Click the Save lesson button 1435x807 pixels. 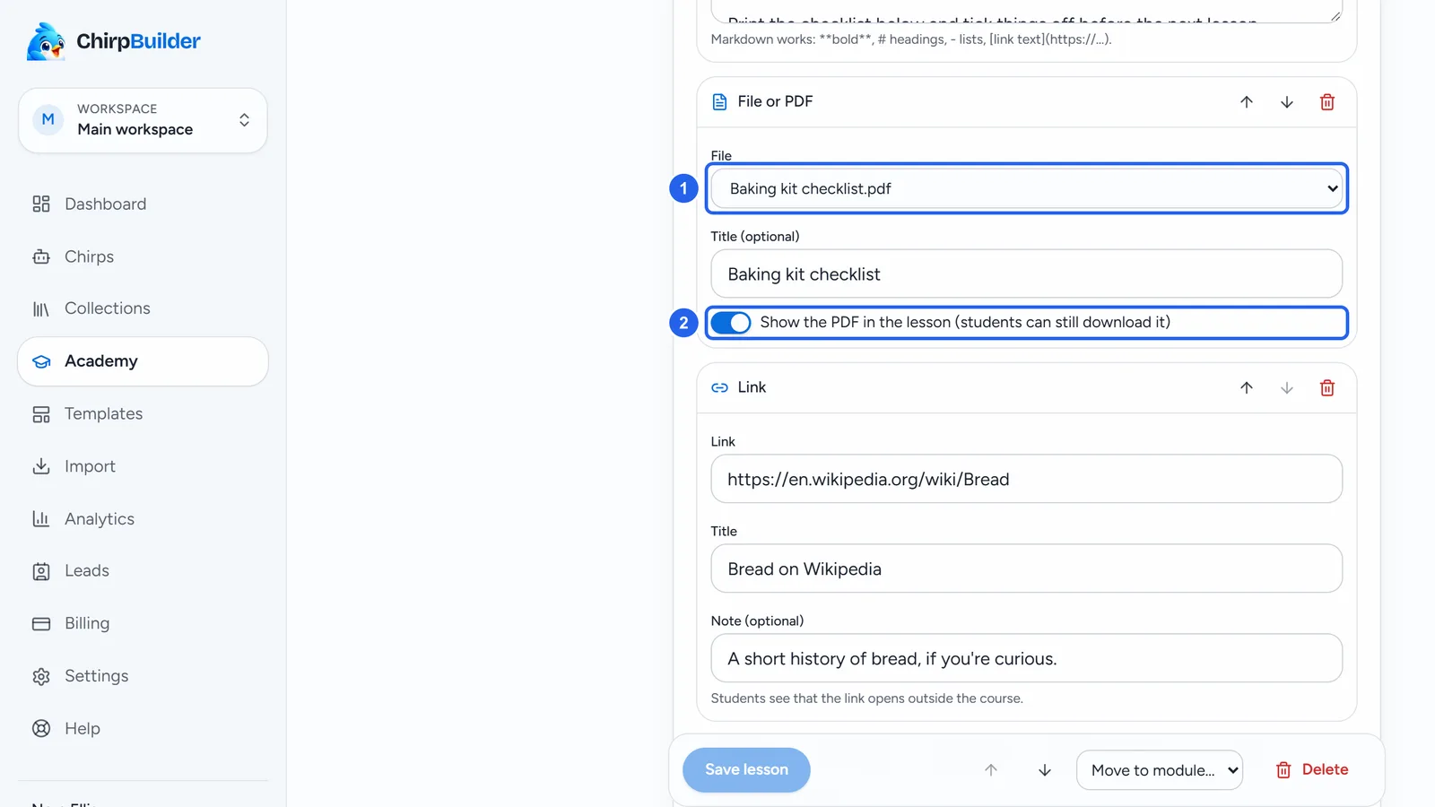tap(746, 770)
